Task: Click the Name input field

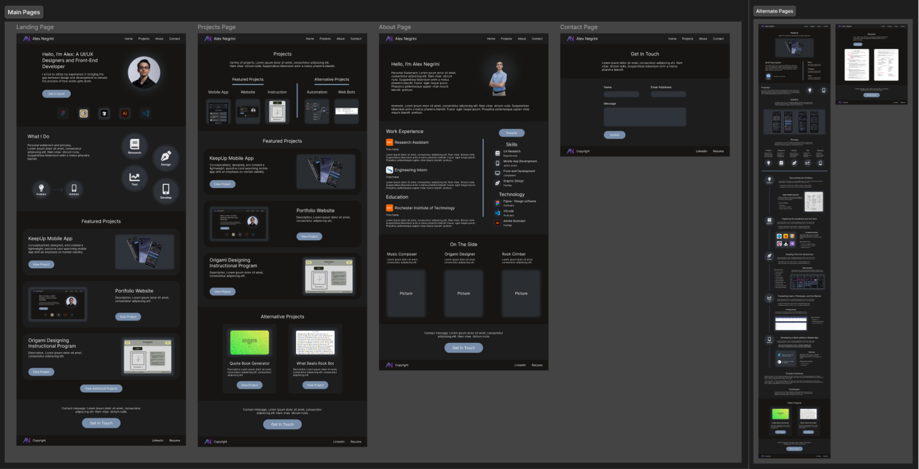Action: click(x=621, y=94)
